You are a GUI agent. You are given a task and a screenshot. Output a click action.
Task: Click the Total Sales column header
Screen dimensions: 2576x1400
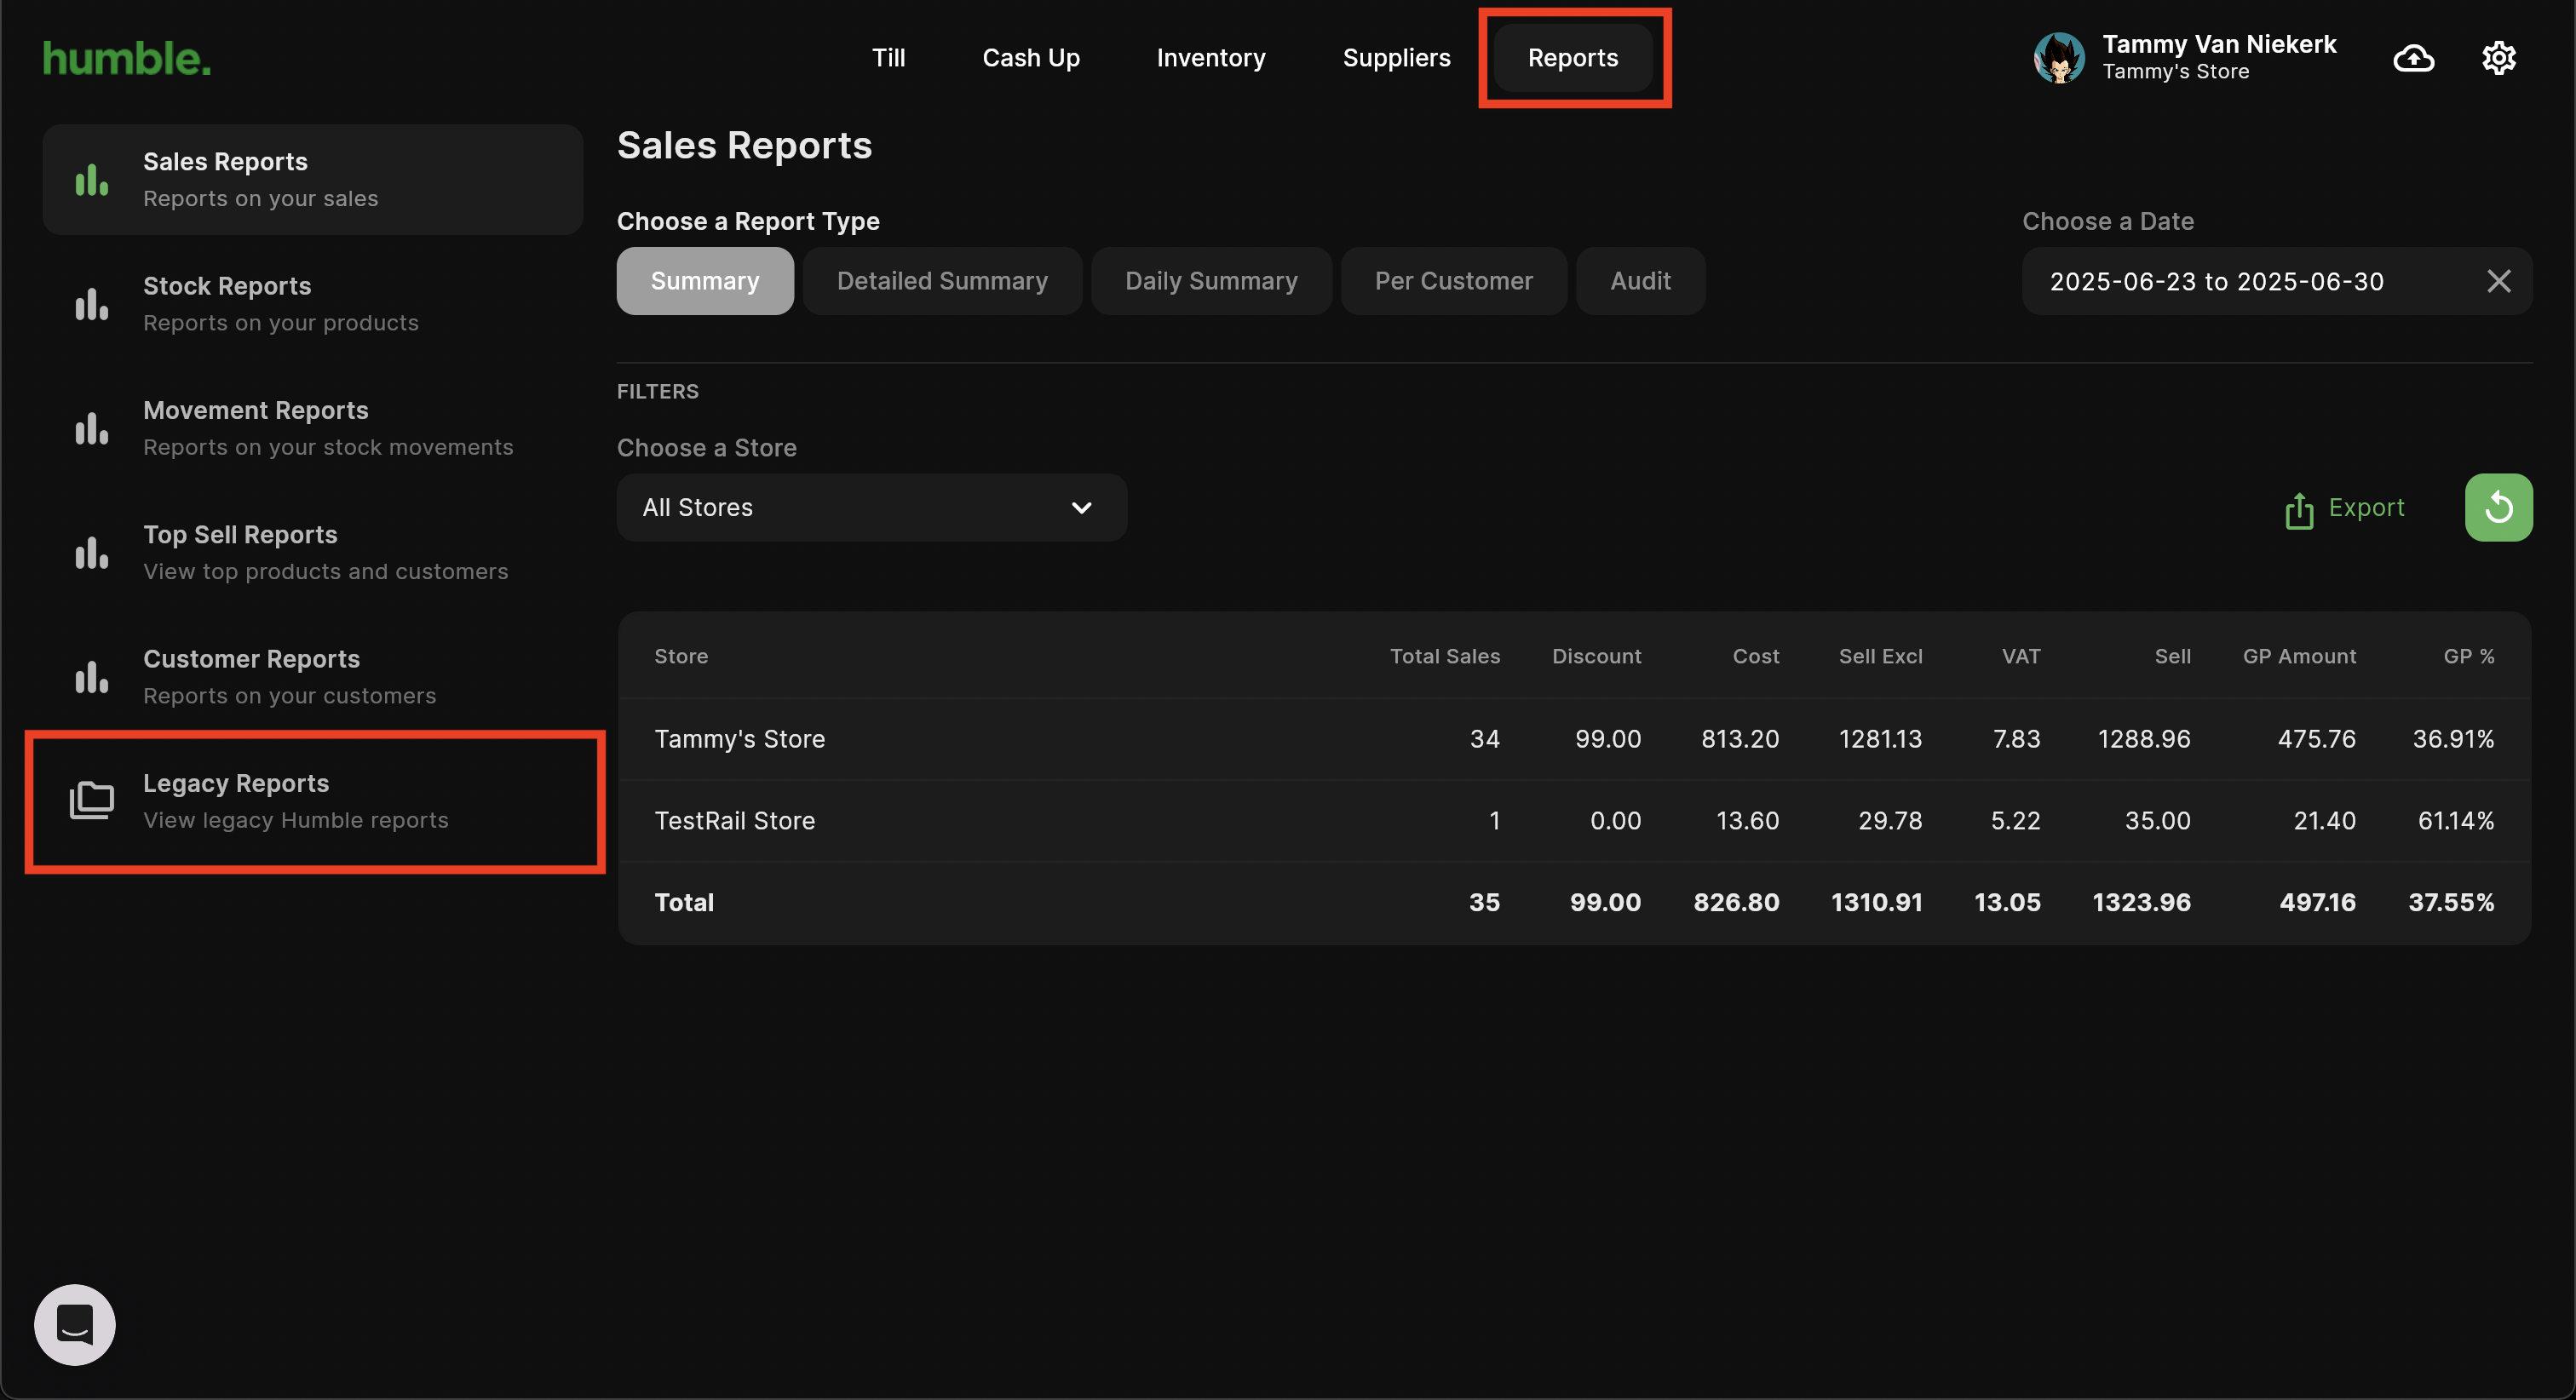click(x=1444, y=656)
